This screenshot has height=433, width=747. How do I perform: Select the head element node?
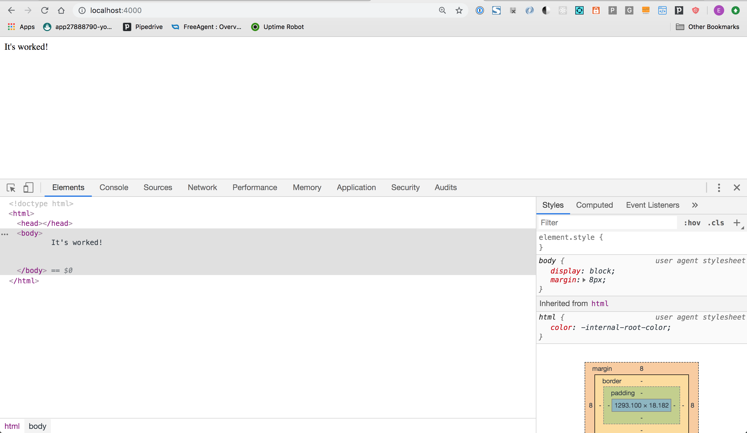(45, 223)
